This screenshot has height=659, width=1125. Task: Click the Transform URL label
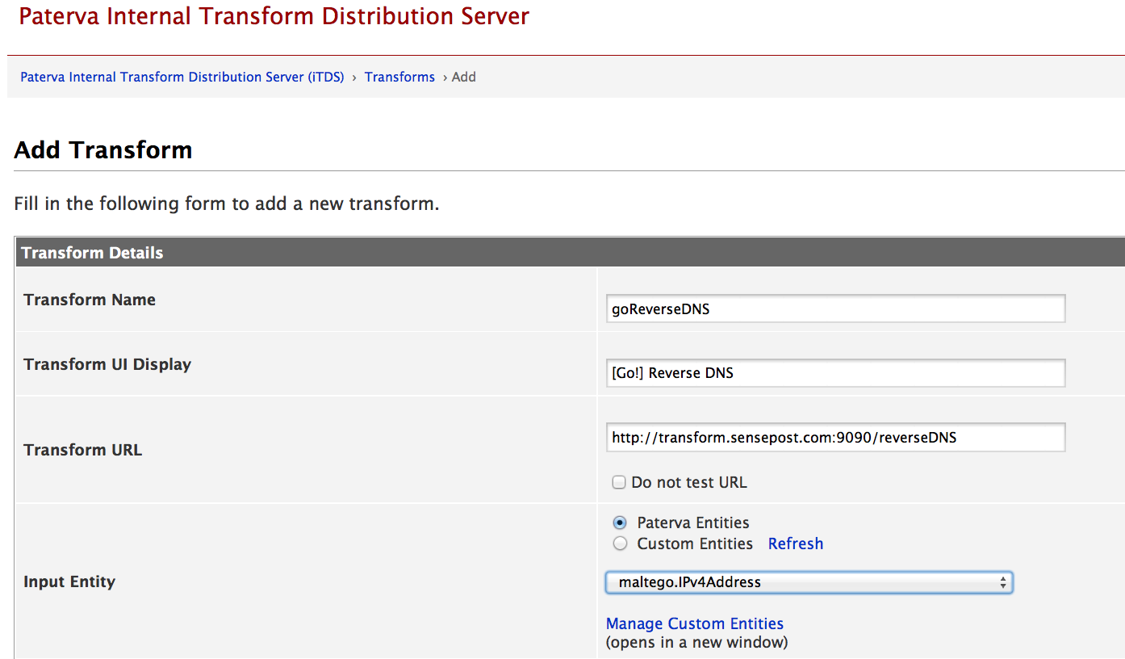pyautogui.click(x=83, y=450)
